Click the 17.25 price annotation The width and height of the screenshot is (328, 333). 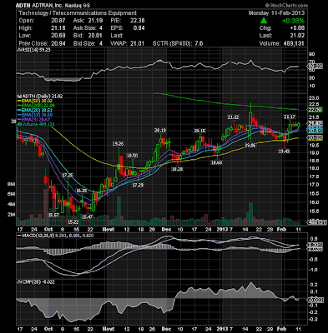68,175
